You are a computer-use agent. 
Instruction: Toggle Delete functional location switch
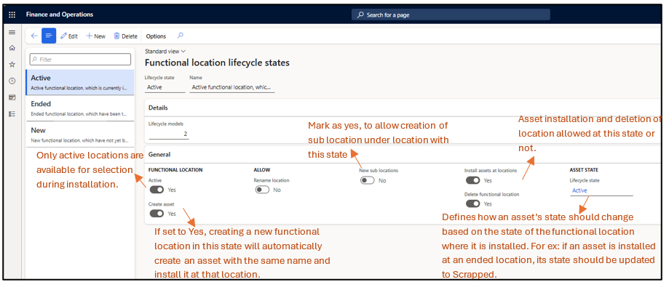[x=472, y=204]
